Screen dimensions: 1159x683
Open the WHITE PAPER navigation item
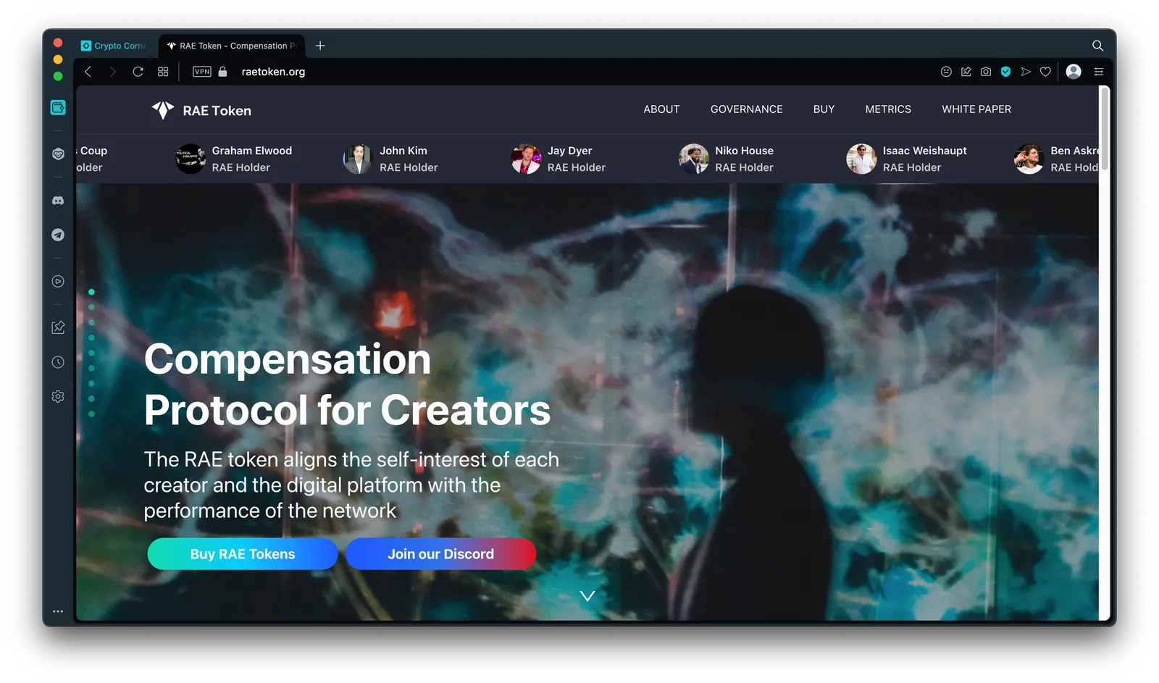click(976, 109)
